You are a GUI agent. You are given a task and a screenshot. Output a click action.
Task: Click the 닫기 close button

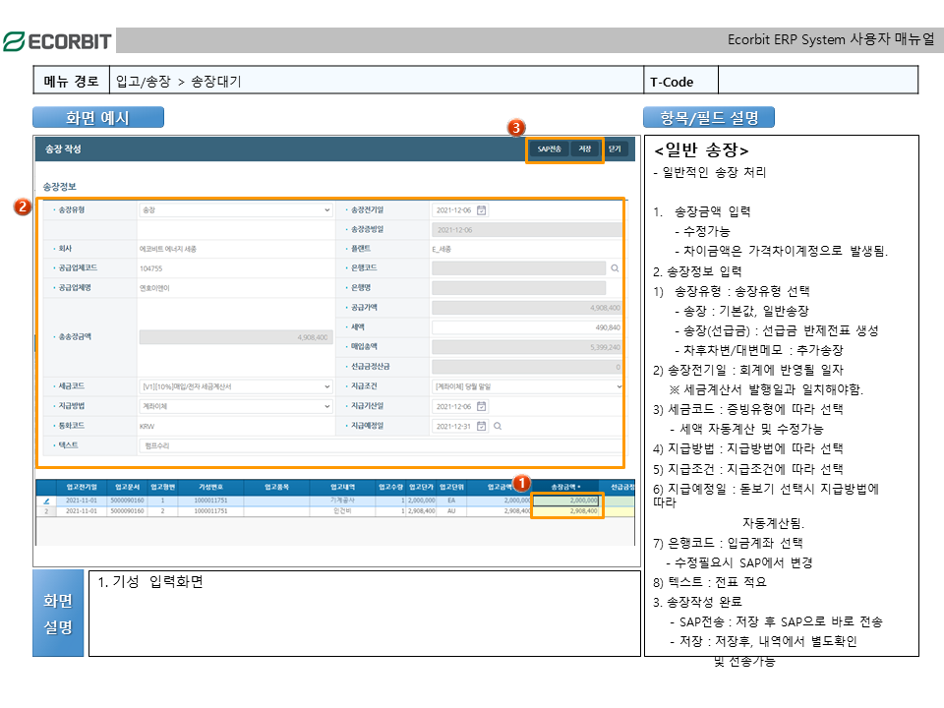(615, 149)
